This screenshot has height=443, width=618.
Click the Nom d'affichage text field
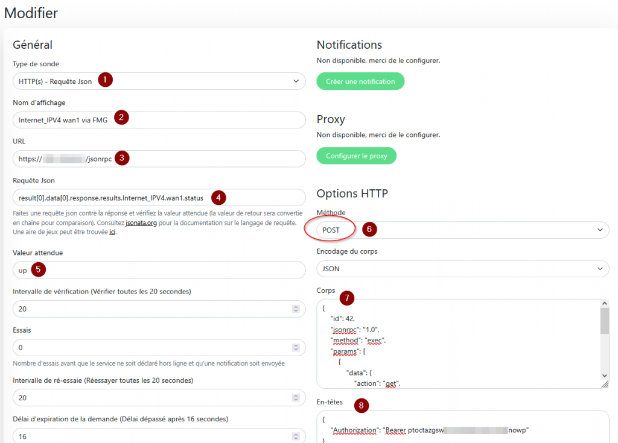pos(159,120)
